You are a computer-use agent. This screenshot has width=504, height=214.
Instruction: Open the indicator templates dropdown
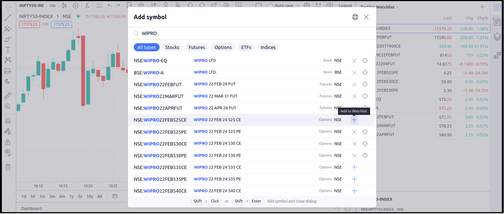click(99, 6)
